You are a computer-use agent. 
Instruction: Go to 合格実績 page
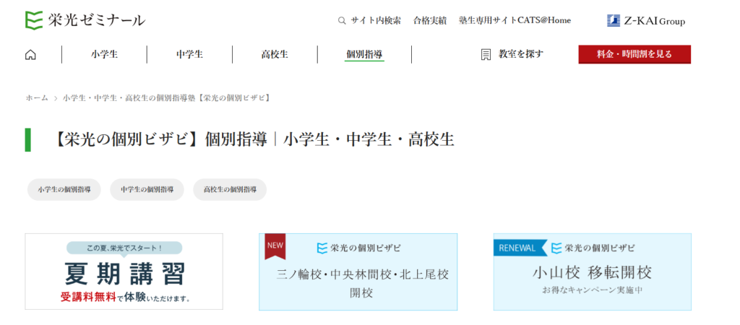coord(430,21)
